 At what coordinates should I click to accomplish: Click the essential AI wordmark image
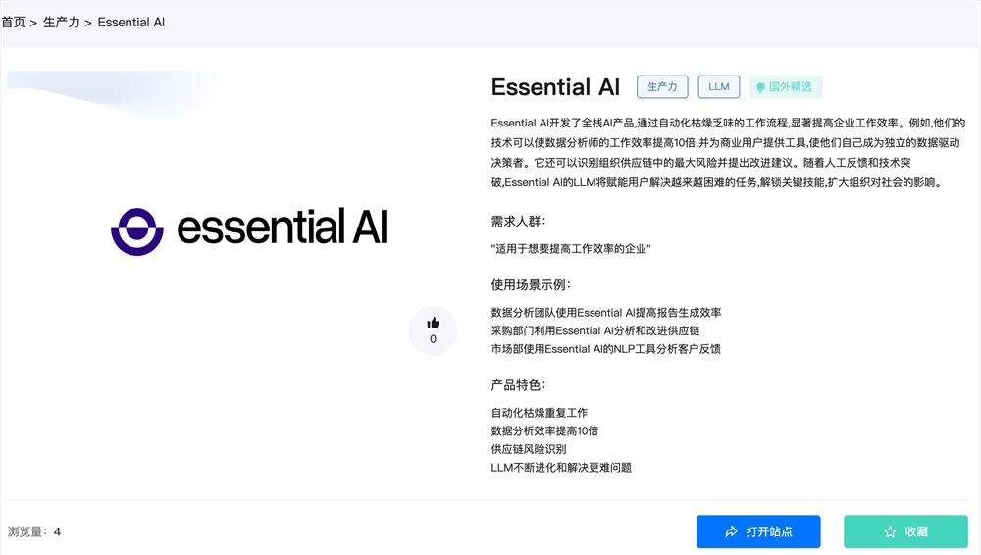point(283,227)
